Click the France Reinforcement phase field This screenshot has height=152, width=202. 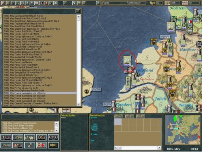tap(123, 3)
